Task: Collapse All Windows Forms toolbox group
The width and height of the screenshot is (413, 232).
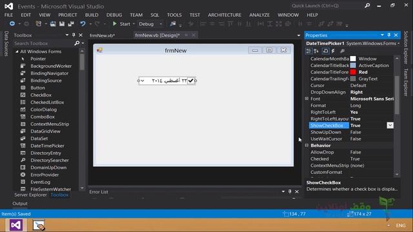Action: 17,52
